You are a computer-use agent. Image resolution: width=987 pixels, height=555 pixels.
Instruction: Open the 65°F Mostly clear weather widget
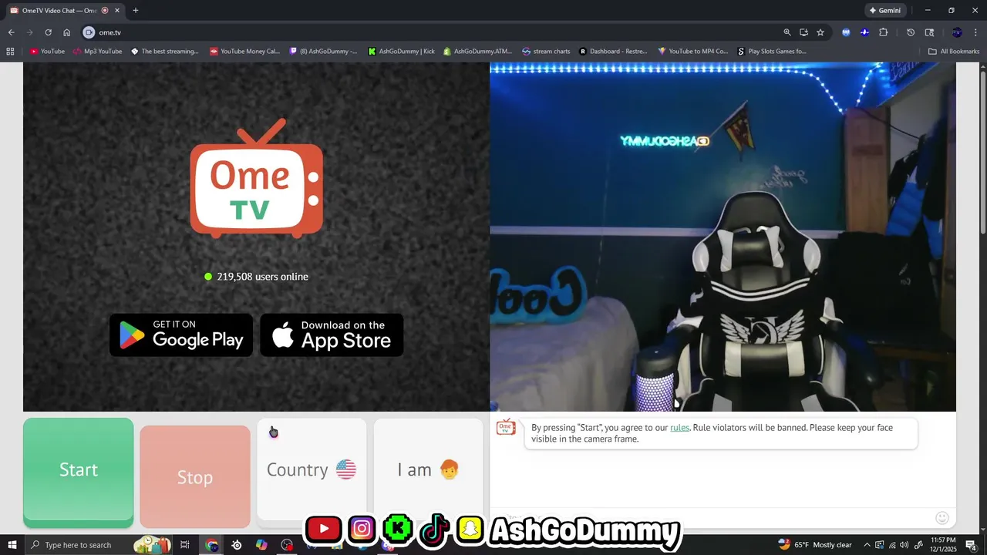[814, 545]
